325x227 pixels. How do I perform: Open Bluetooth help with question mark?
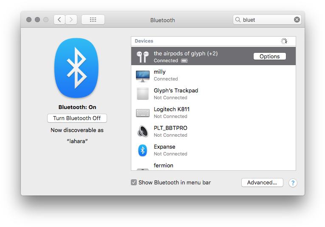tap(293, 183)
